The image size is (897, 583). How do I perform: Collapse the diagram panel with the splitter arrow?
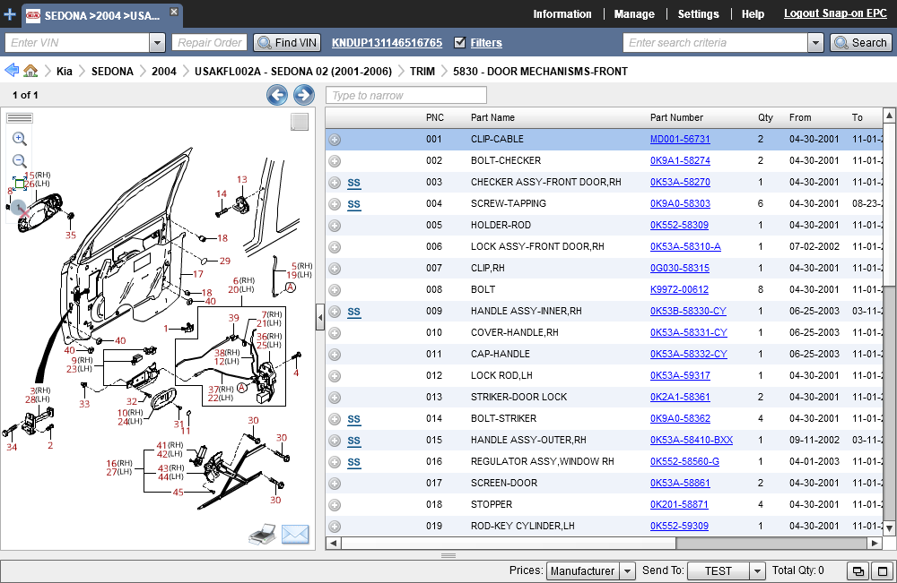pyautogui.click(x=320, y=317)
